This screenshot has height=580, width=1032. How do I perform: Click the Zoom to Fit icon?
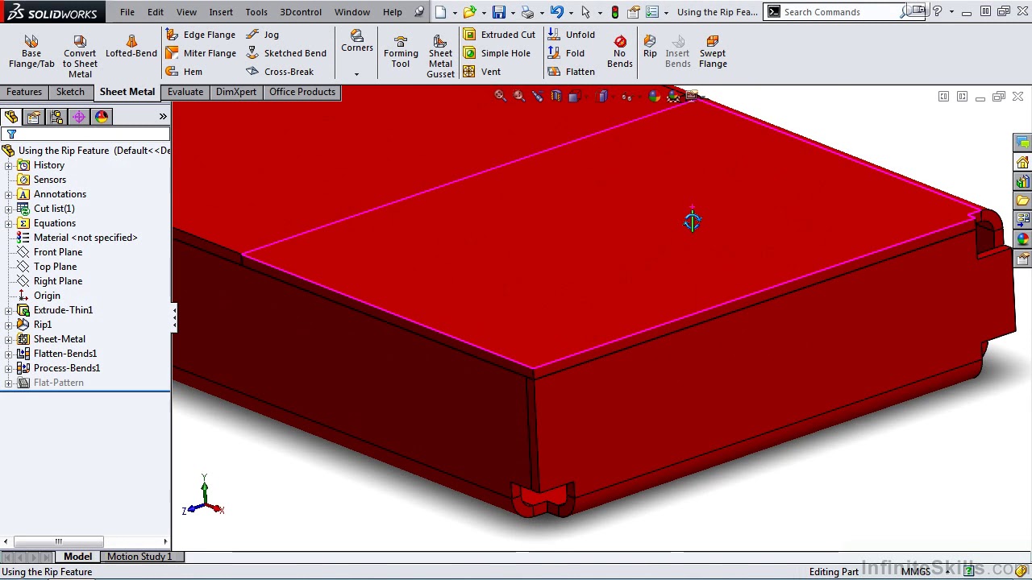(500, 97)
